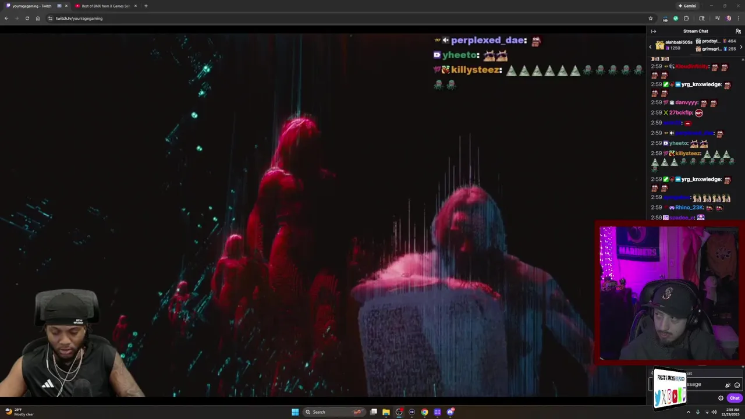Click the chat message input field
The image size is (745, 419).
tap(696, 384)
